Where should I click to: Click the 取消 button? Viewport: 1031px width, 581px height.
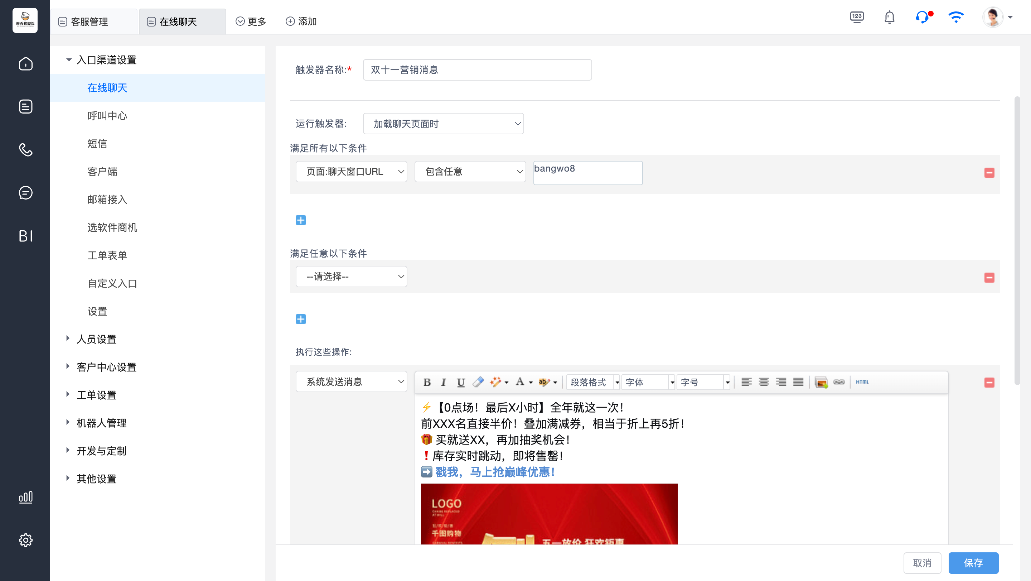coord(922,563)
